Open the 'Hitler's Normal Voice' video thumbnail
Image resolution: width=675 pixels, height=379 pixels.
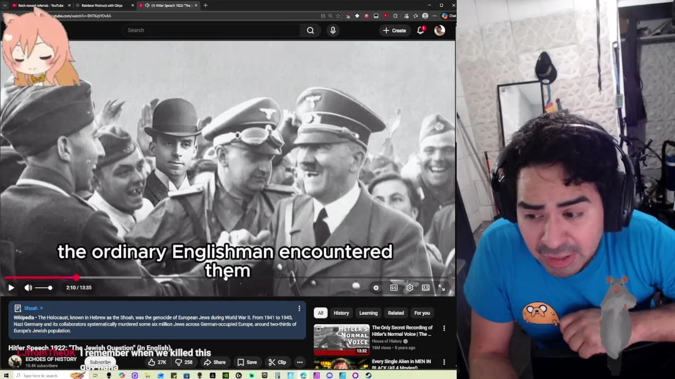tap(341, 339)
